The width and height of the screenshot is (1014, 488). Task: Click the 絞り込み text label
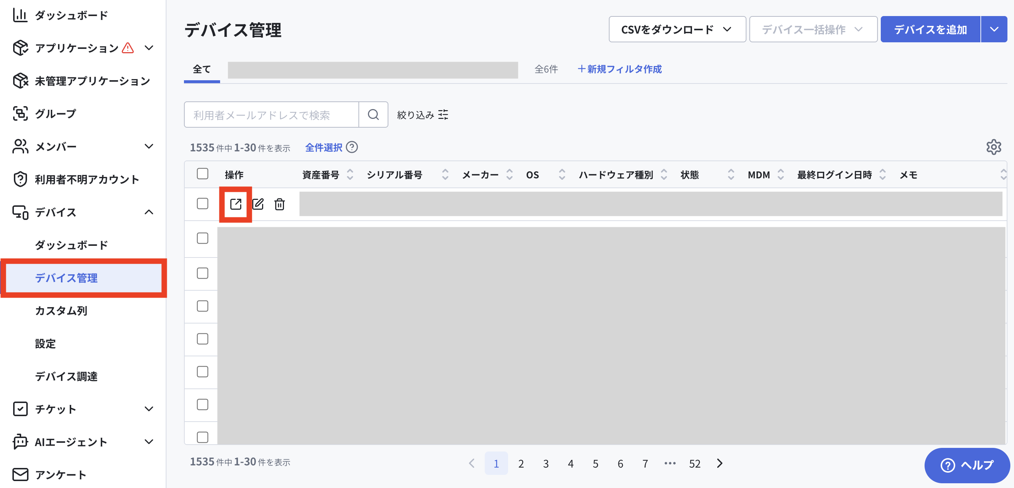416,115
